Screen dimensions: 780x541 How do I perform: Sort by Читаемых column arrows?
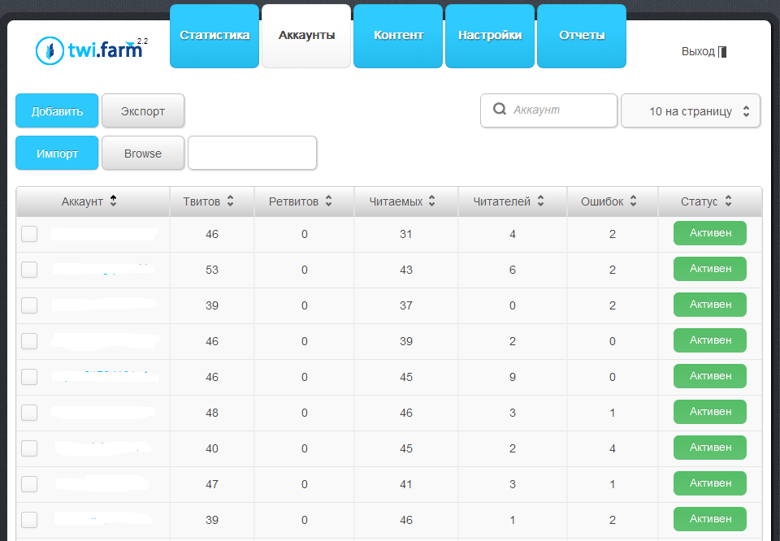pos(432,201)
